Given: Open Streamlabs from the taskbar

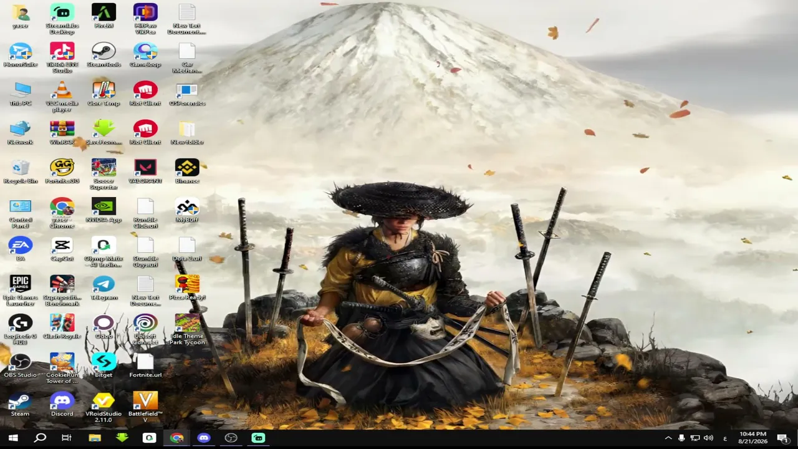Looking at the screenshot, I should pyautogui.click(x=258, y=438).
